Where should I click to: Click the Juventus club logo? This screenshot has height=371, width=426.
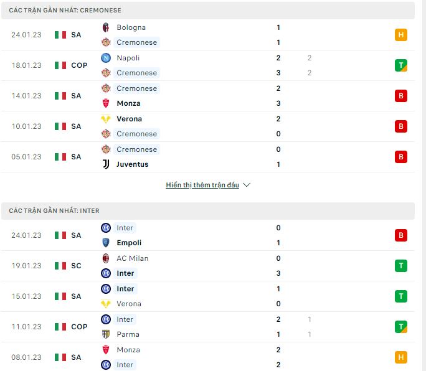tap(106, 164)
